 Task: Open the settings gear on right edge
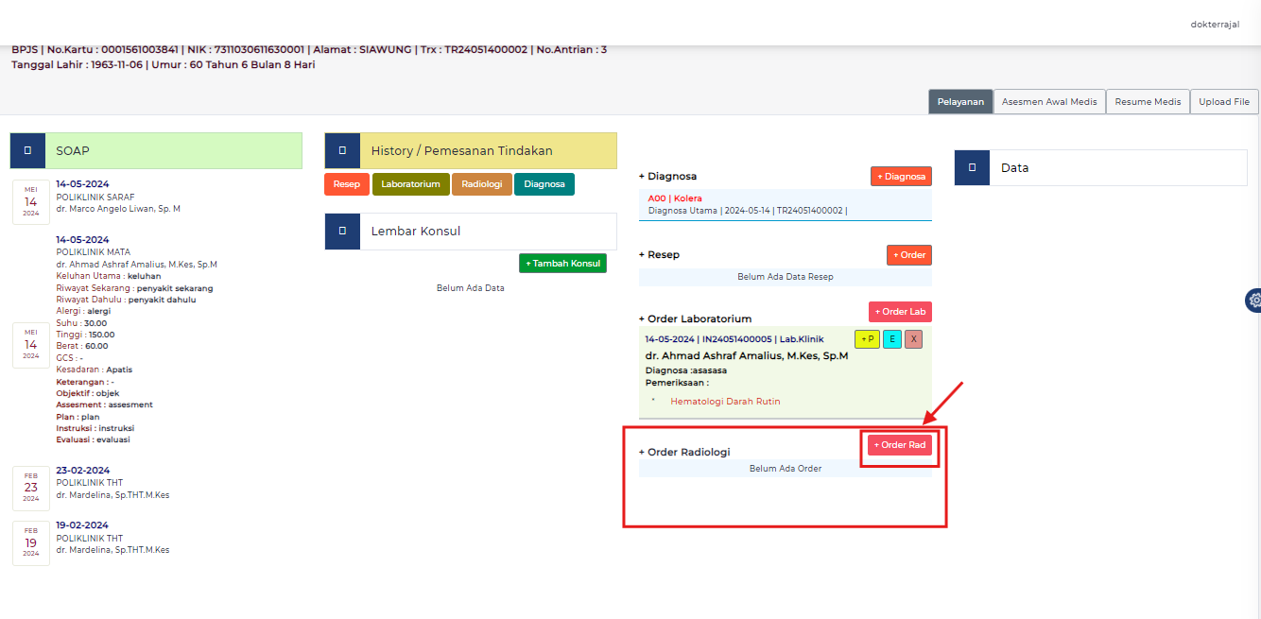tap(1253, 301)
